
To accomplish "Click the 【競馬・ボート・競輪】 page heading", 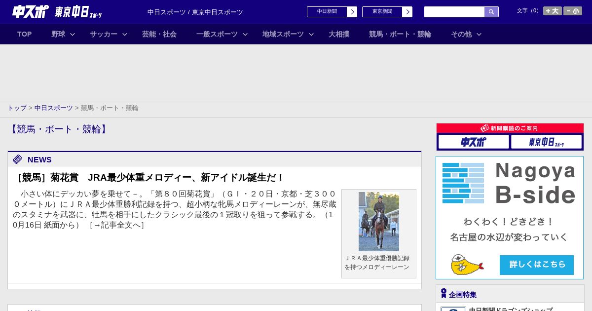I will tap(59, 129).
